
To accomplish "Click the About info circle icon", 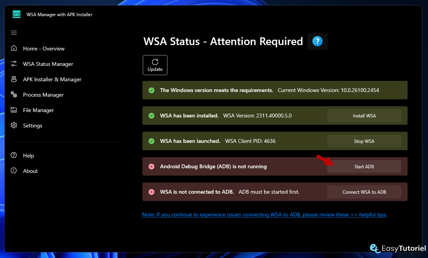I will click(13, 171).
